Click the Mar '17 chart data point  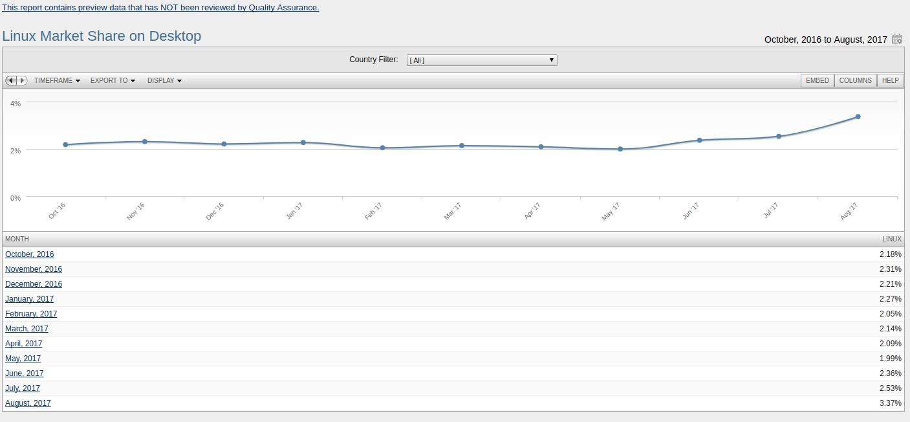point(462,146)
